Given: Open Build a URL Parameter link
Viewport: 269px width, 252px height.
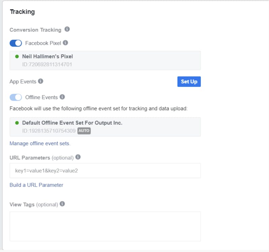Looking at the screenshot, I should (36, 185).
